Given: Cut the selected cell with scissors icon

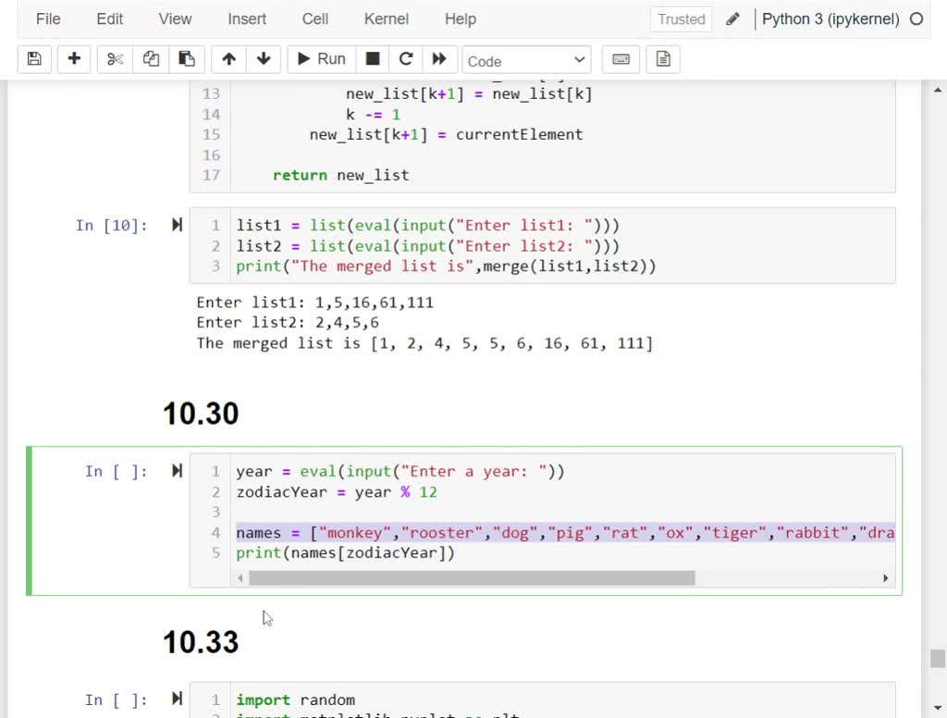Looking at the screenshot, I should [x=114, y=58].
